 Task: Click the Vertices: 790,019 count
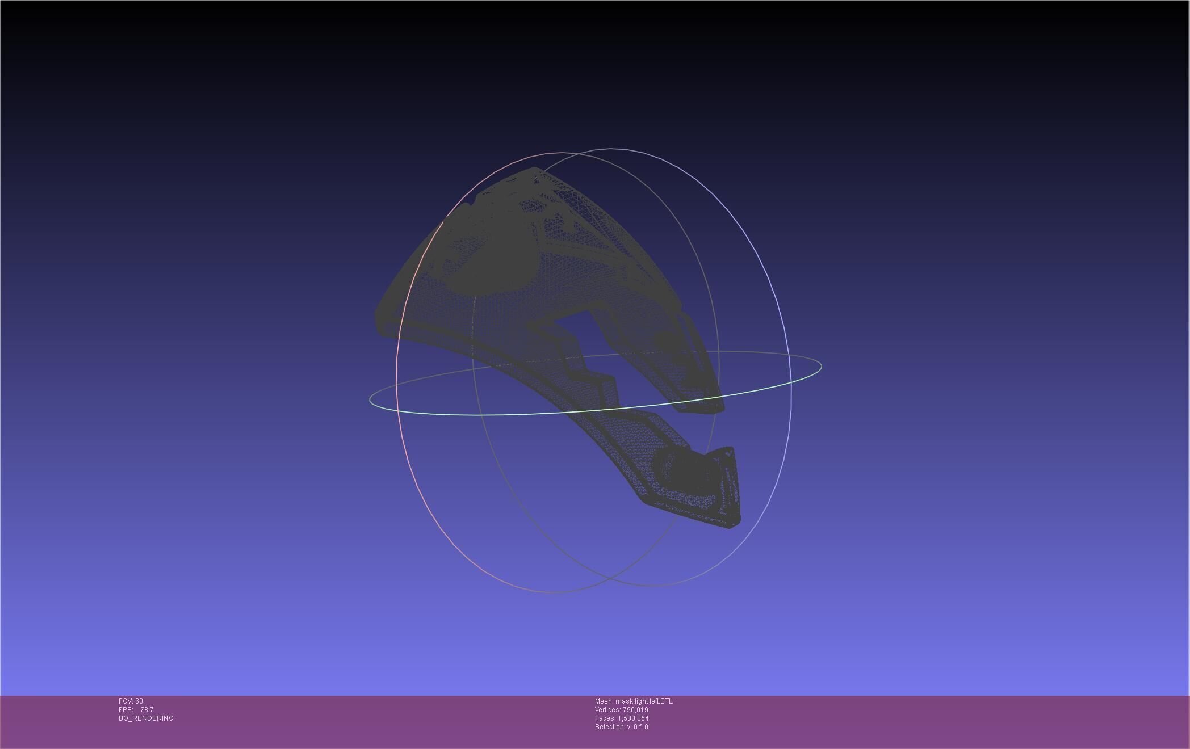621,710
